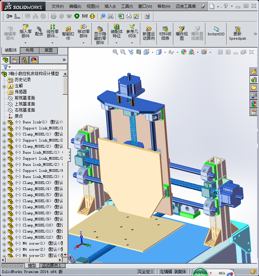This screenshot has width=259, height=276.
Task: Expand the Clamp_MODEL<1> tree node
Action: pos(4,135)
